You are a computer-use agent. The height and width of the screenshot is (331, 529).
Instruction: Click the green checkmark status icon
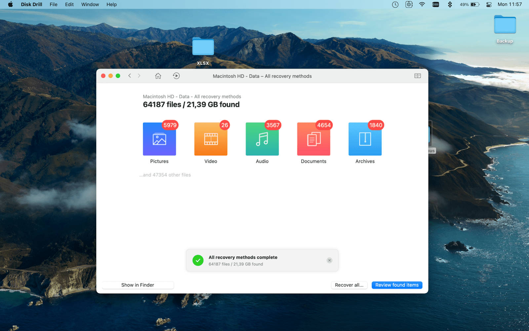point(198,260)
